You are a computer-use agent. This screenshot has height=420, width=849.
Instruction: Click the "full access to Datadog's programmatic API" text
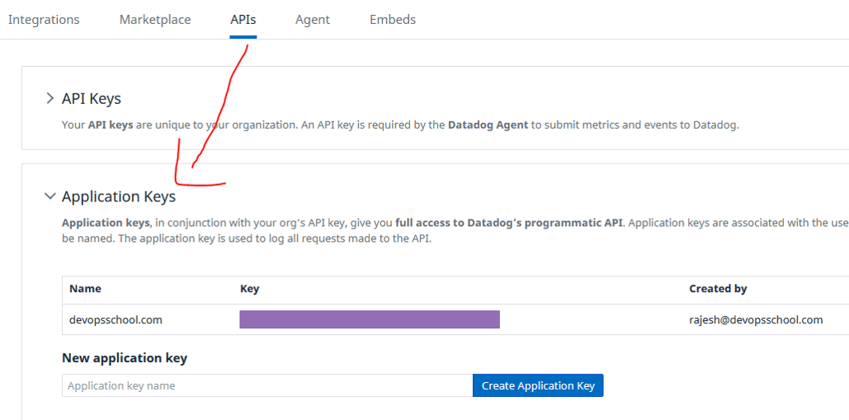click(x=510, y=223)
